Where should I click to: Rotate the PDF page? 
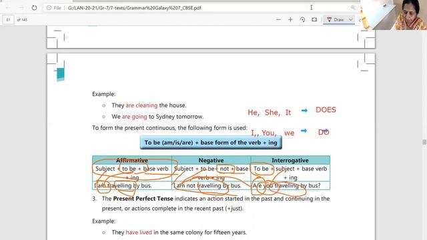point(302,19)
